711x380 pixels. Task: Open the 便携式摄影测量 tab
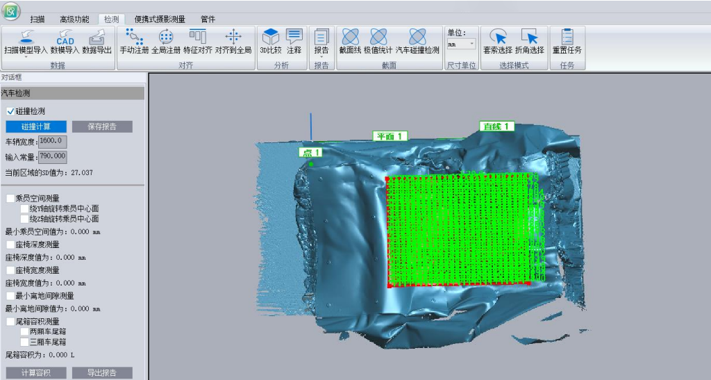(160, 19)
